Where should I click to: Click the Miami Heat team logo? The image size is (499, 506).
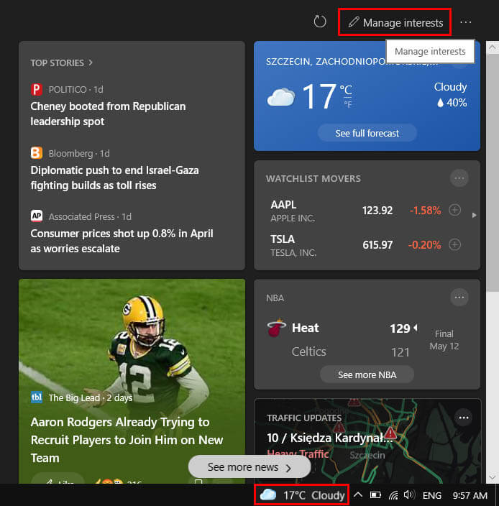coord(276,328)
